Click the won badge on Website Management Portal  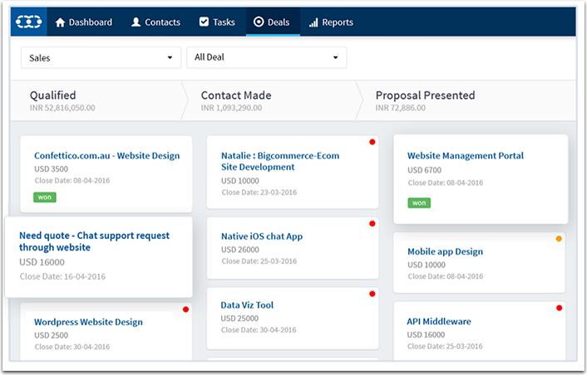(x=419, y=202)
